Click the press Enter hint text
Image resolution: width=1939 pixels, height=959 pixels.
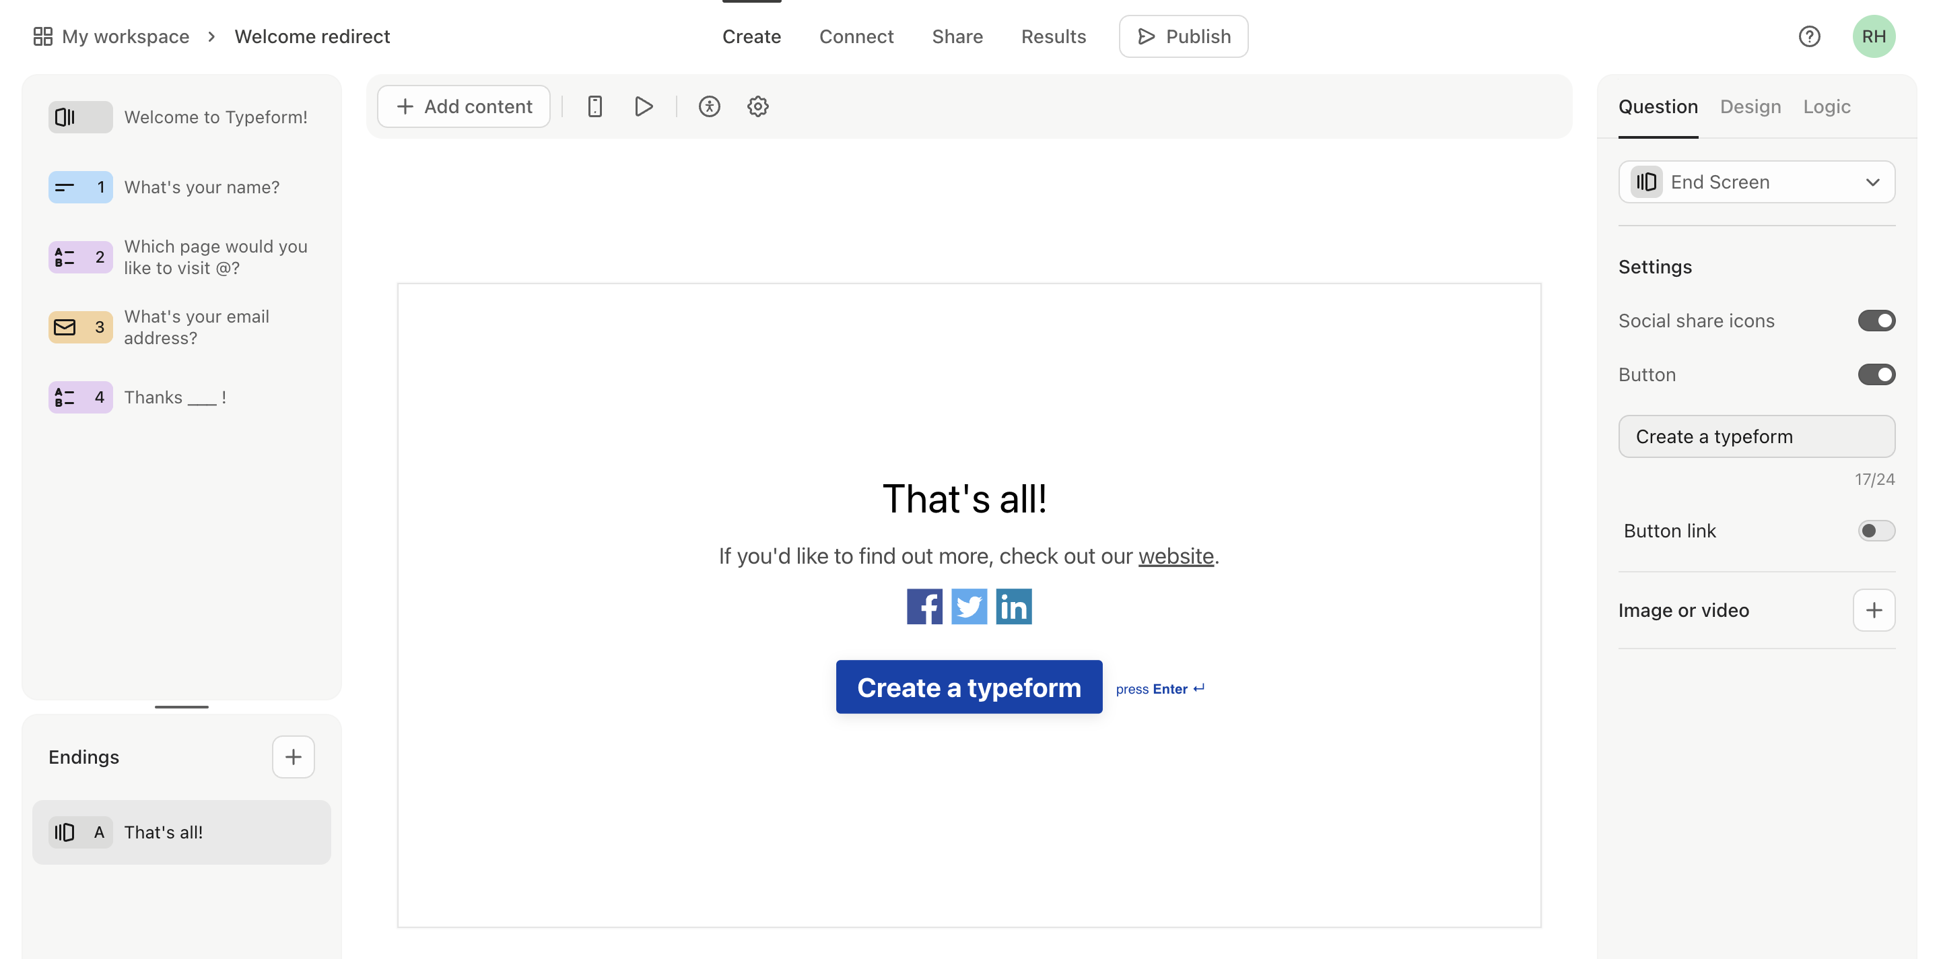coord(1160,688)
